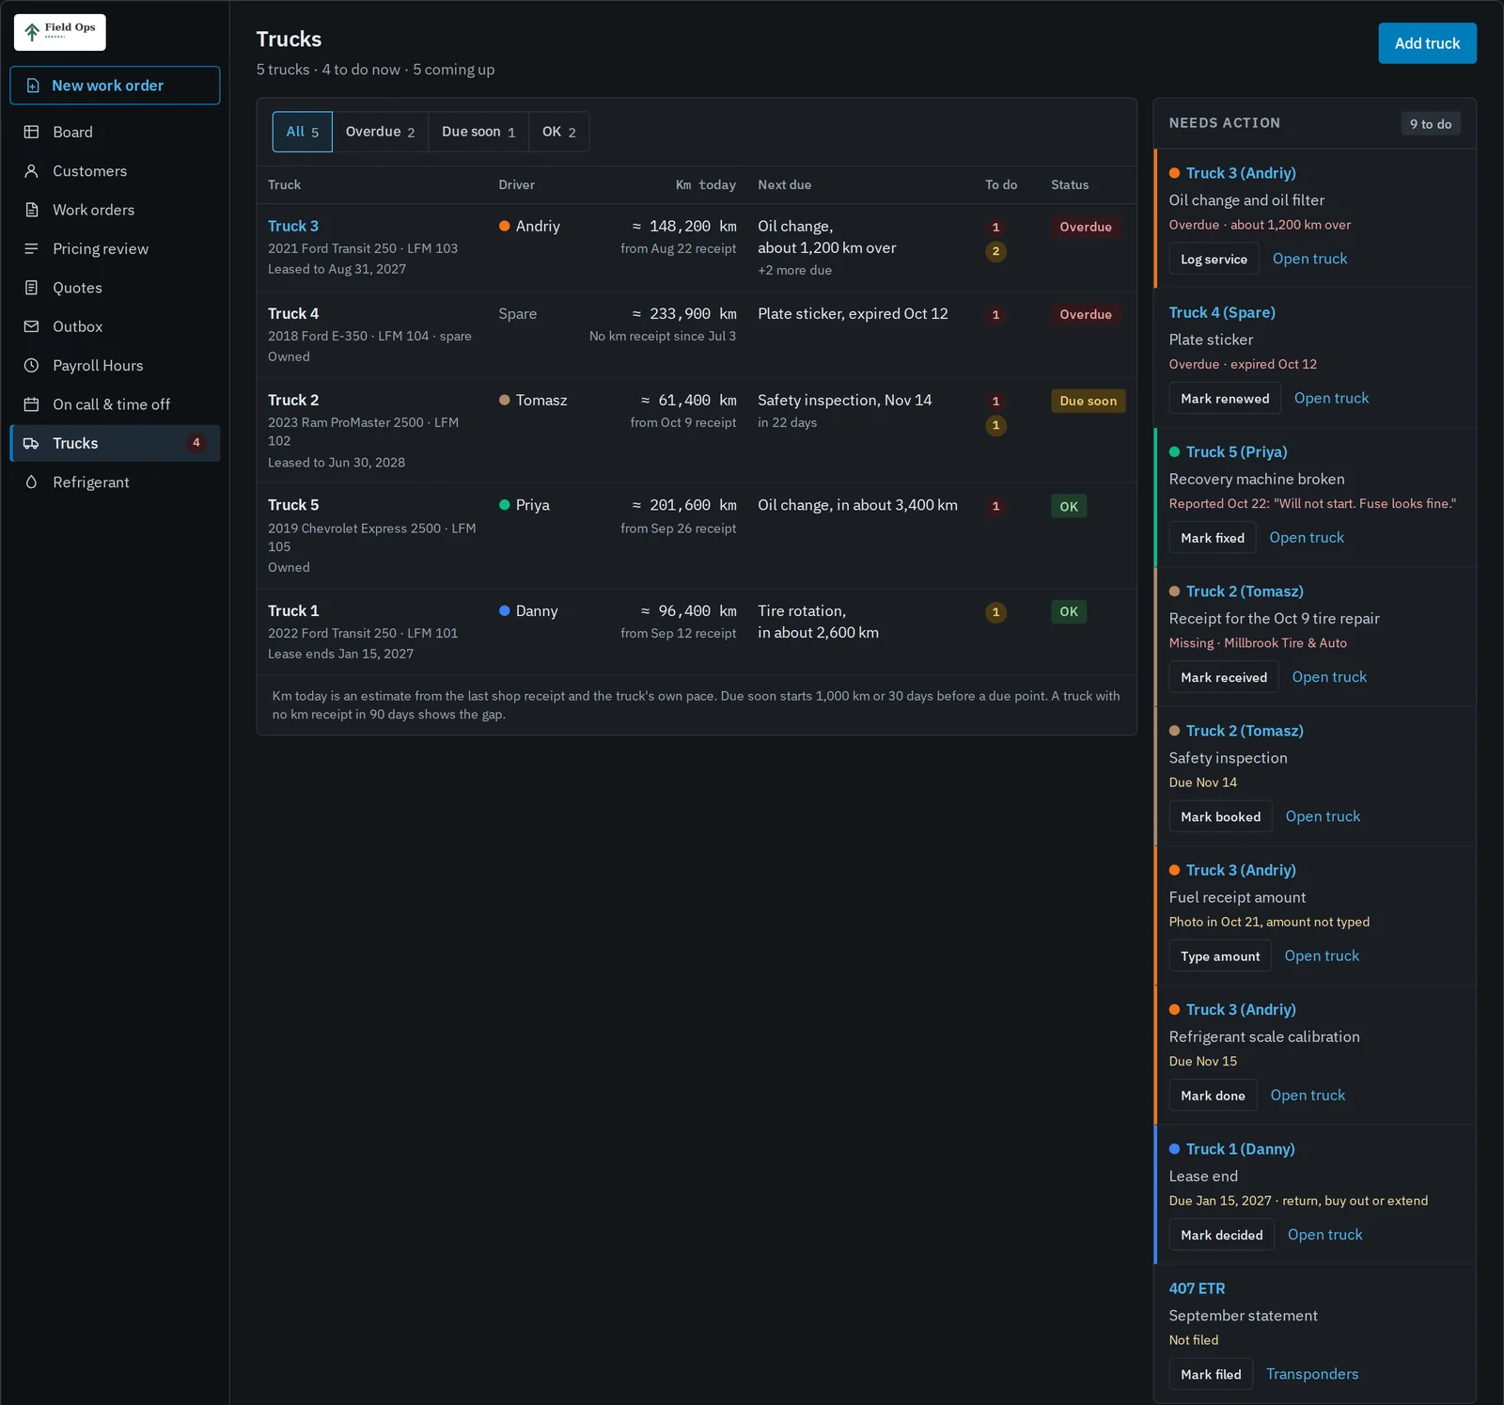
Task: Click Andriy's orange driver dot in table
Action: [x=505, y=226]
